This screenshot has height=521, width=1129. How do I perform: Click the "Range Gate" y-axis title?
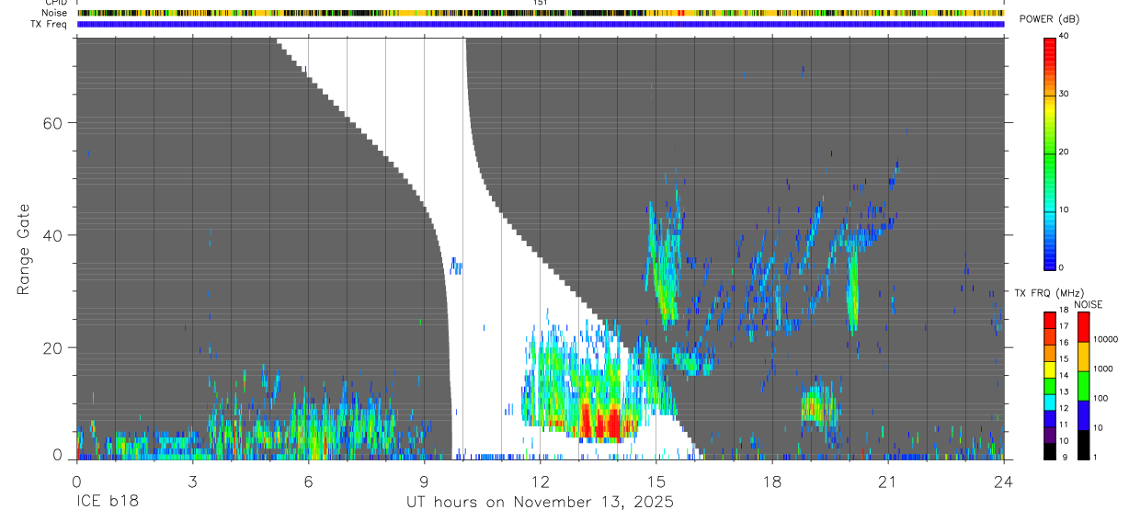click(x=23, y=249)
